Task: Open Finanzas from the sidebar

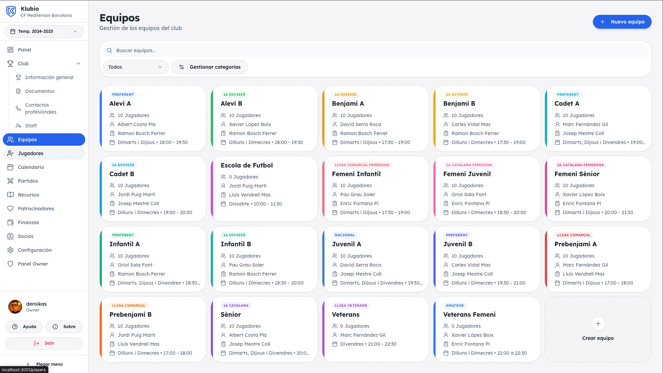Action: pos(28,222)
